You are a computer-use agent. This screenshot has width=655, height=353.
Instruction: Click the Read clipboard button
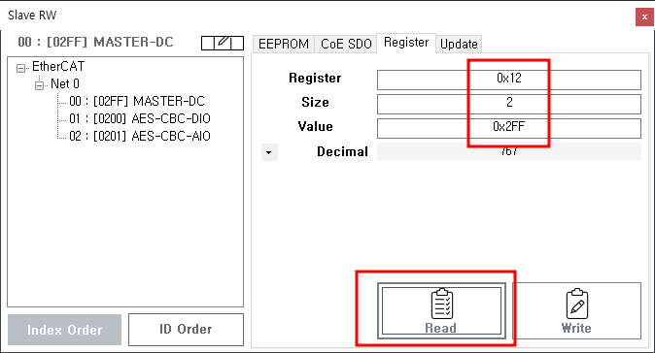441,311
